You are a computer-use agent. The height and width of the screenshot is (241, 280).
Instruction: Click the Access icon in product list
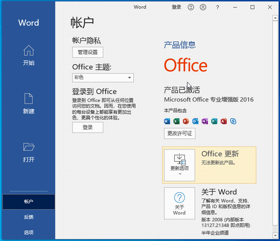(224, 121)
